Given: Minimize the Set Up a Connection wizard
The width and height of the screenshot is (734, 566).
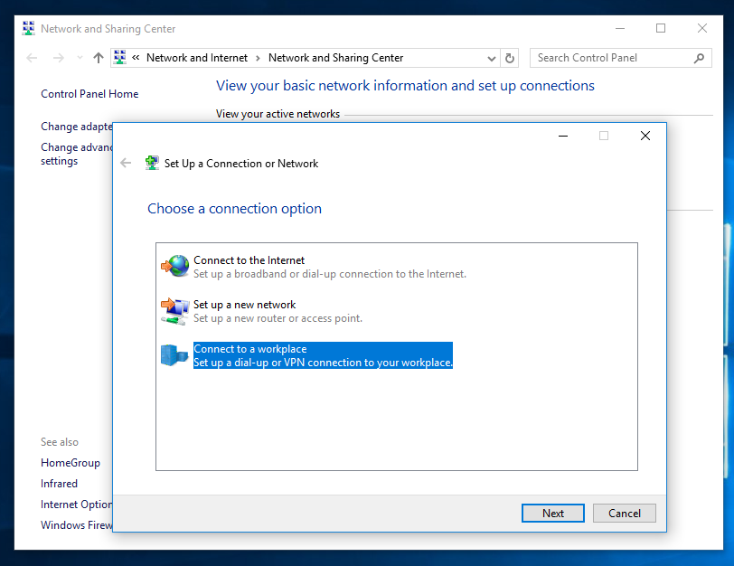Looking at the screenshot, I should pyautogui.click(x=563, y=136).
